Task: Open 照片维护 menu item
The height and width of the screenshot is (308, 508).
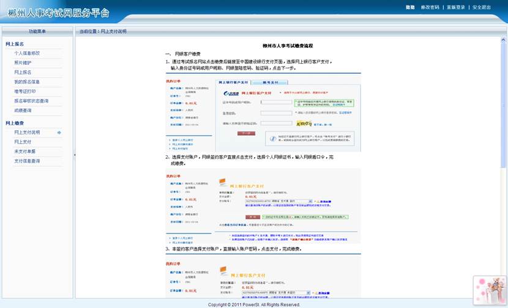Action: pos(23,62)
